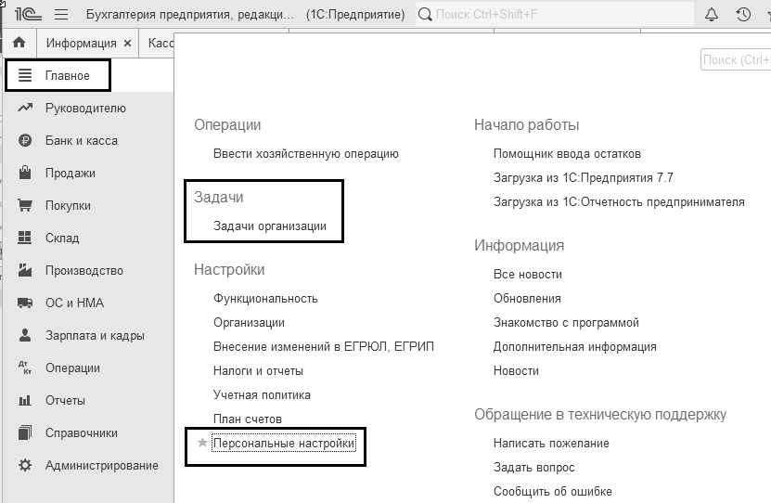Open Новости link

click(x=516, y=370)
